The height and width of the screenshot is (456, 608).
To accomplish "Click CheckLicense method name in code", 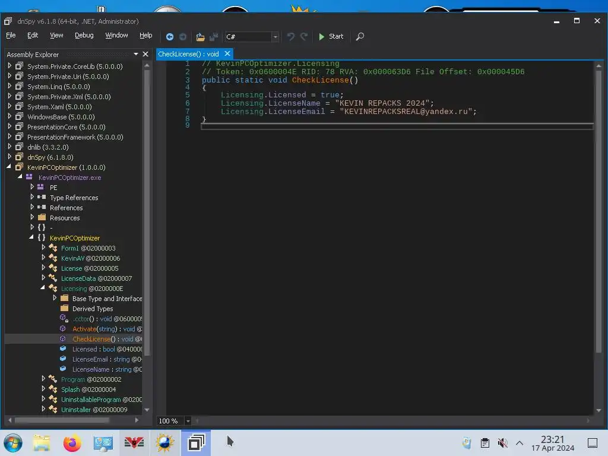I will 320,80.
